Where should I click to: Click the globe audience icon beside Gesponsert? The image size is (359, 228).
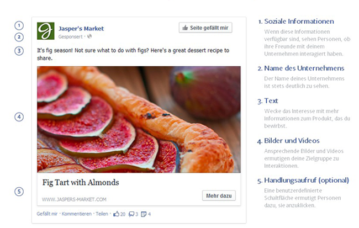click(89, 36)
